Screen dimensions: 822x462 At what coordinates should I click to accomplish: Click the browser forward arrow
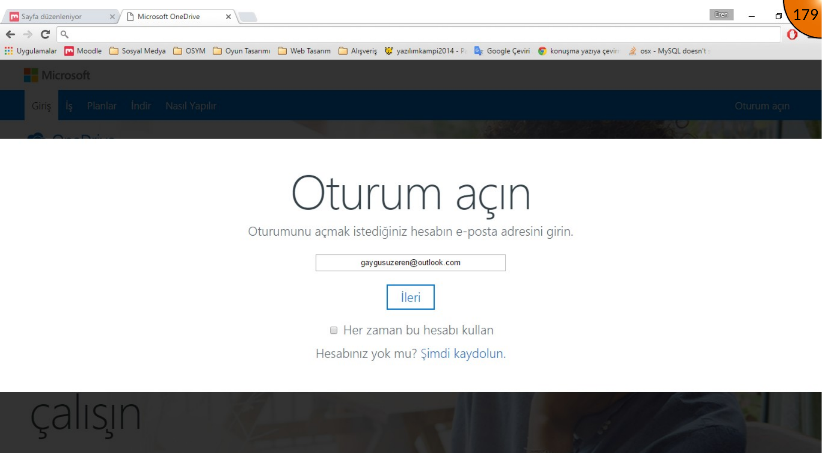[28, 34]
